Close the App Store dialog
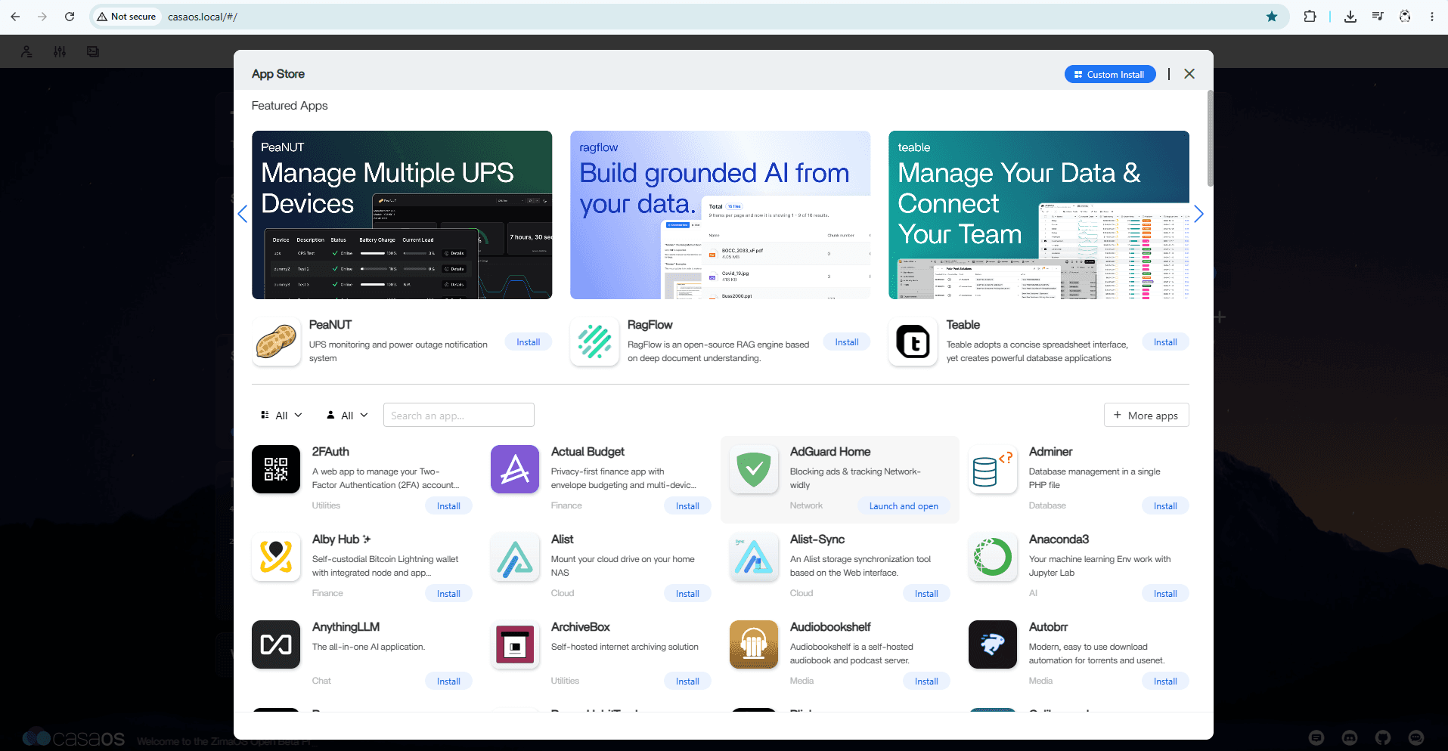Image resolution: width=1448 pixels, height=751 pixels. (1189, 74)
